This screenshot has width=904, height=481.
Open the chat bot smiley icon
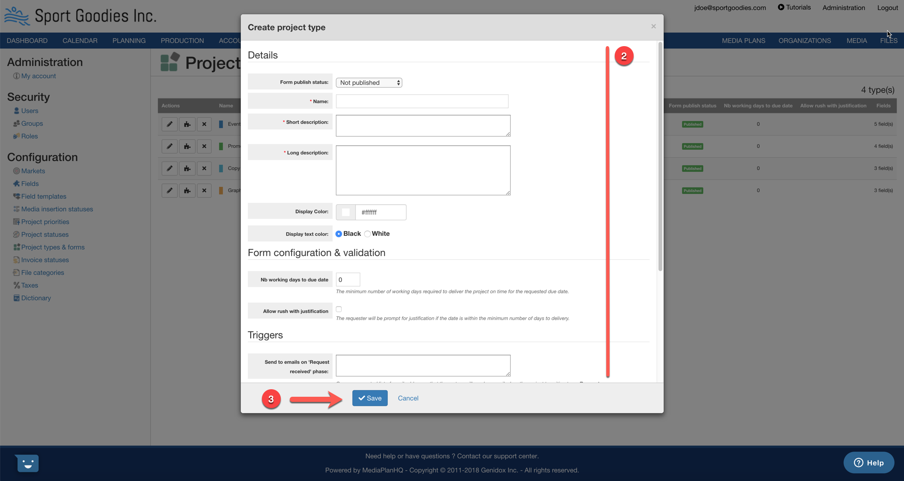[x=27, y=463]
